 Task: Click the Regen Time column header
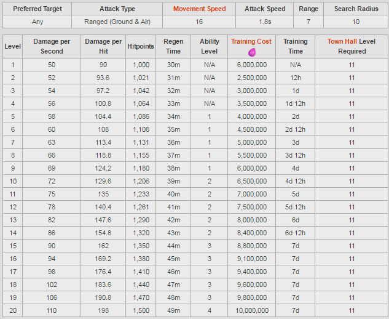pos(173,46)
